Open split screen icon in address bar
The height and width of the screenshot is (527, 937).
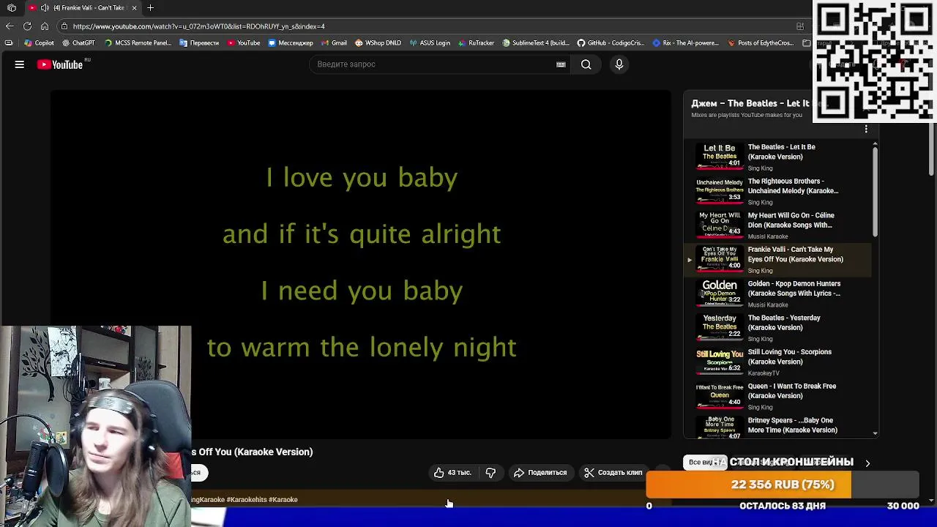click(x=800, y=26)
